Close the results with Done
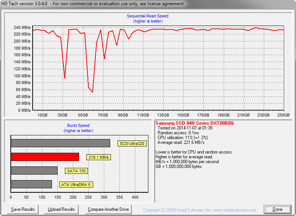This screenshot has height=216, width=296. 277,209
